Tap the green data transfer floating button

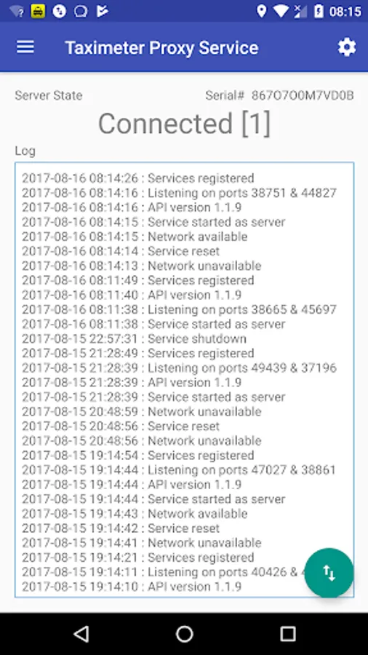point(329,573)
